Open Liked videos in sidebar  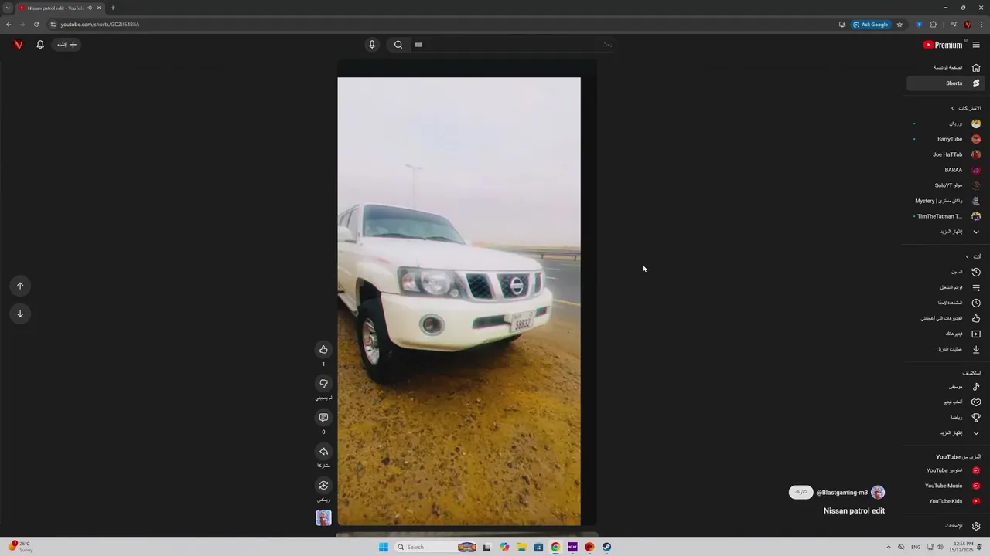tap(944, 318)
